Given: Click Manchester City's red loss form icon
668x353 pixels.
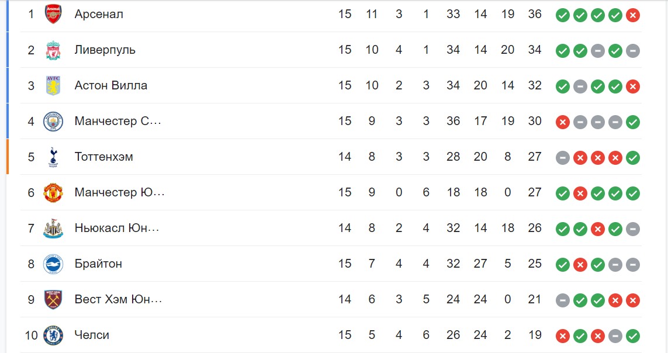Looking at the screenshot, I should pyautogui.click(x=562, y=122).
